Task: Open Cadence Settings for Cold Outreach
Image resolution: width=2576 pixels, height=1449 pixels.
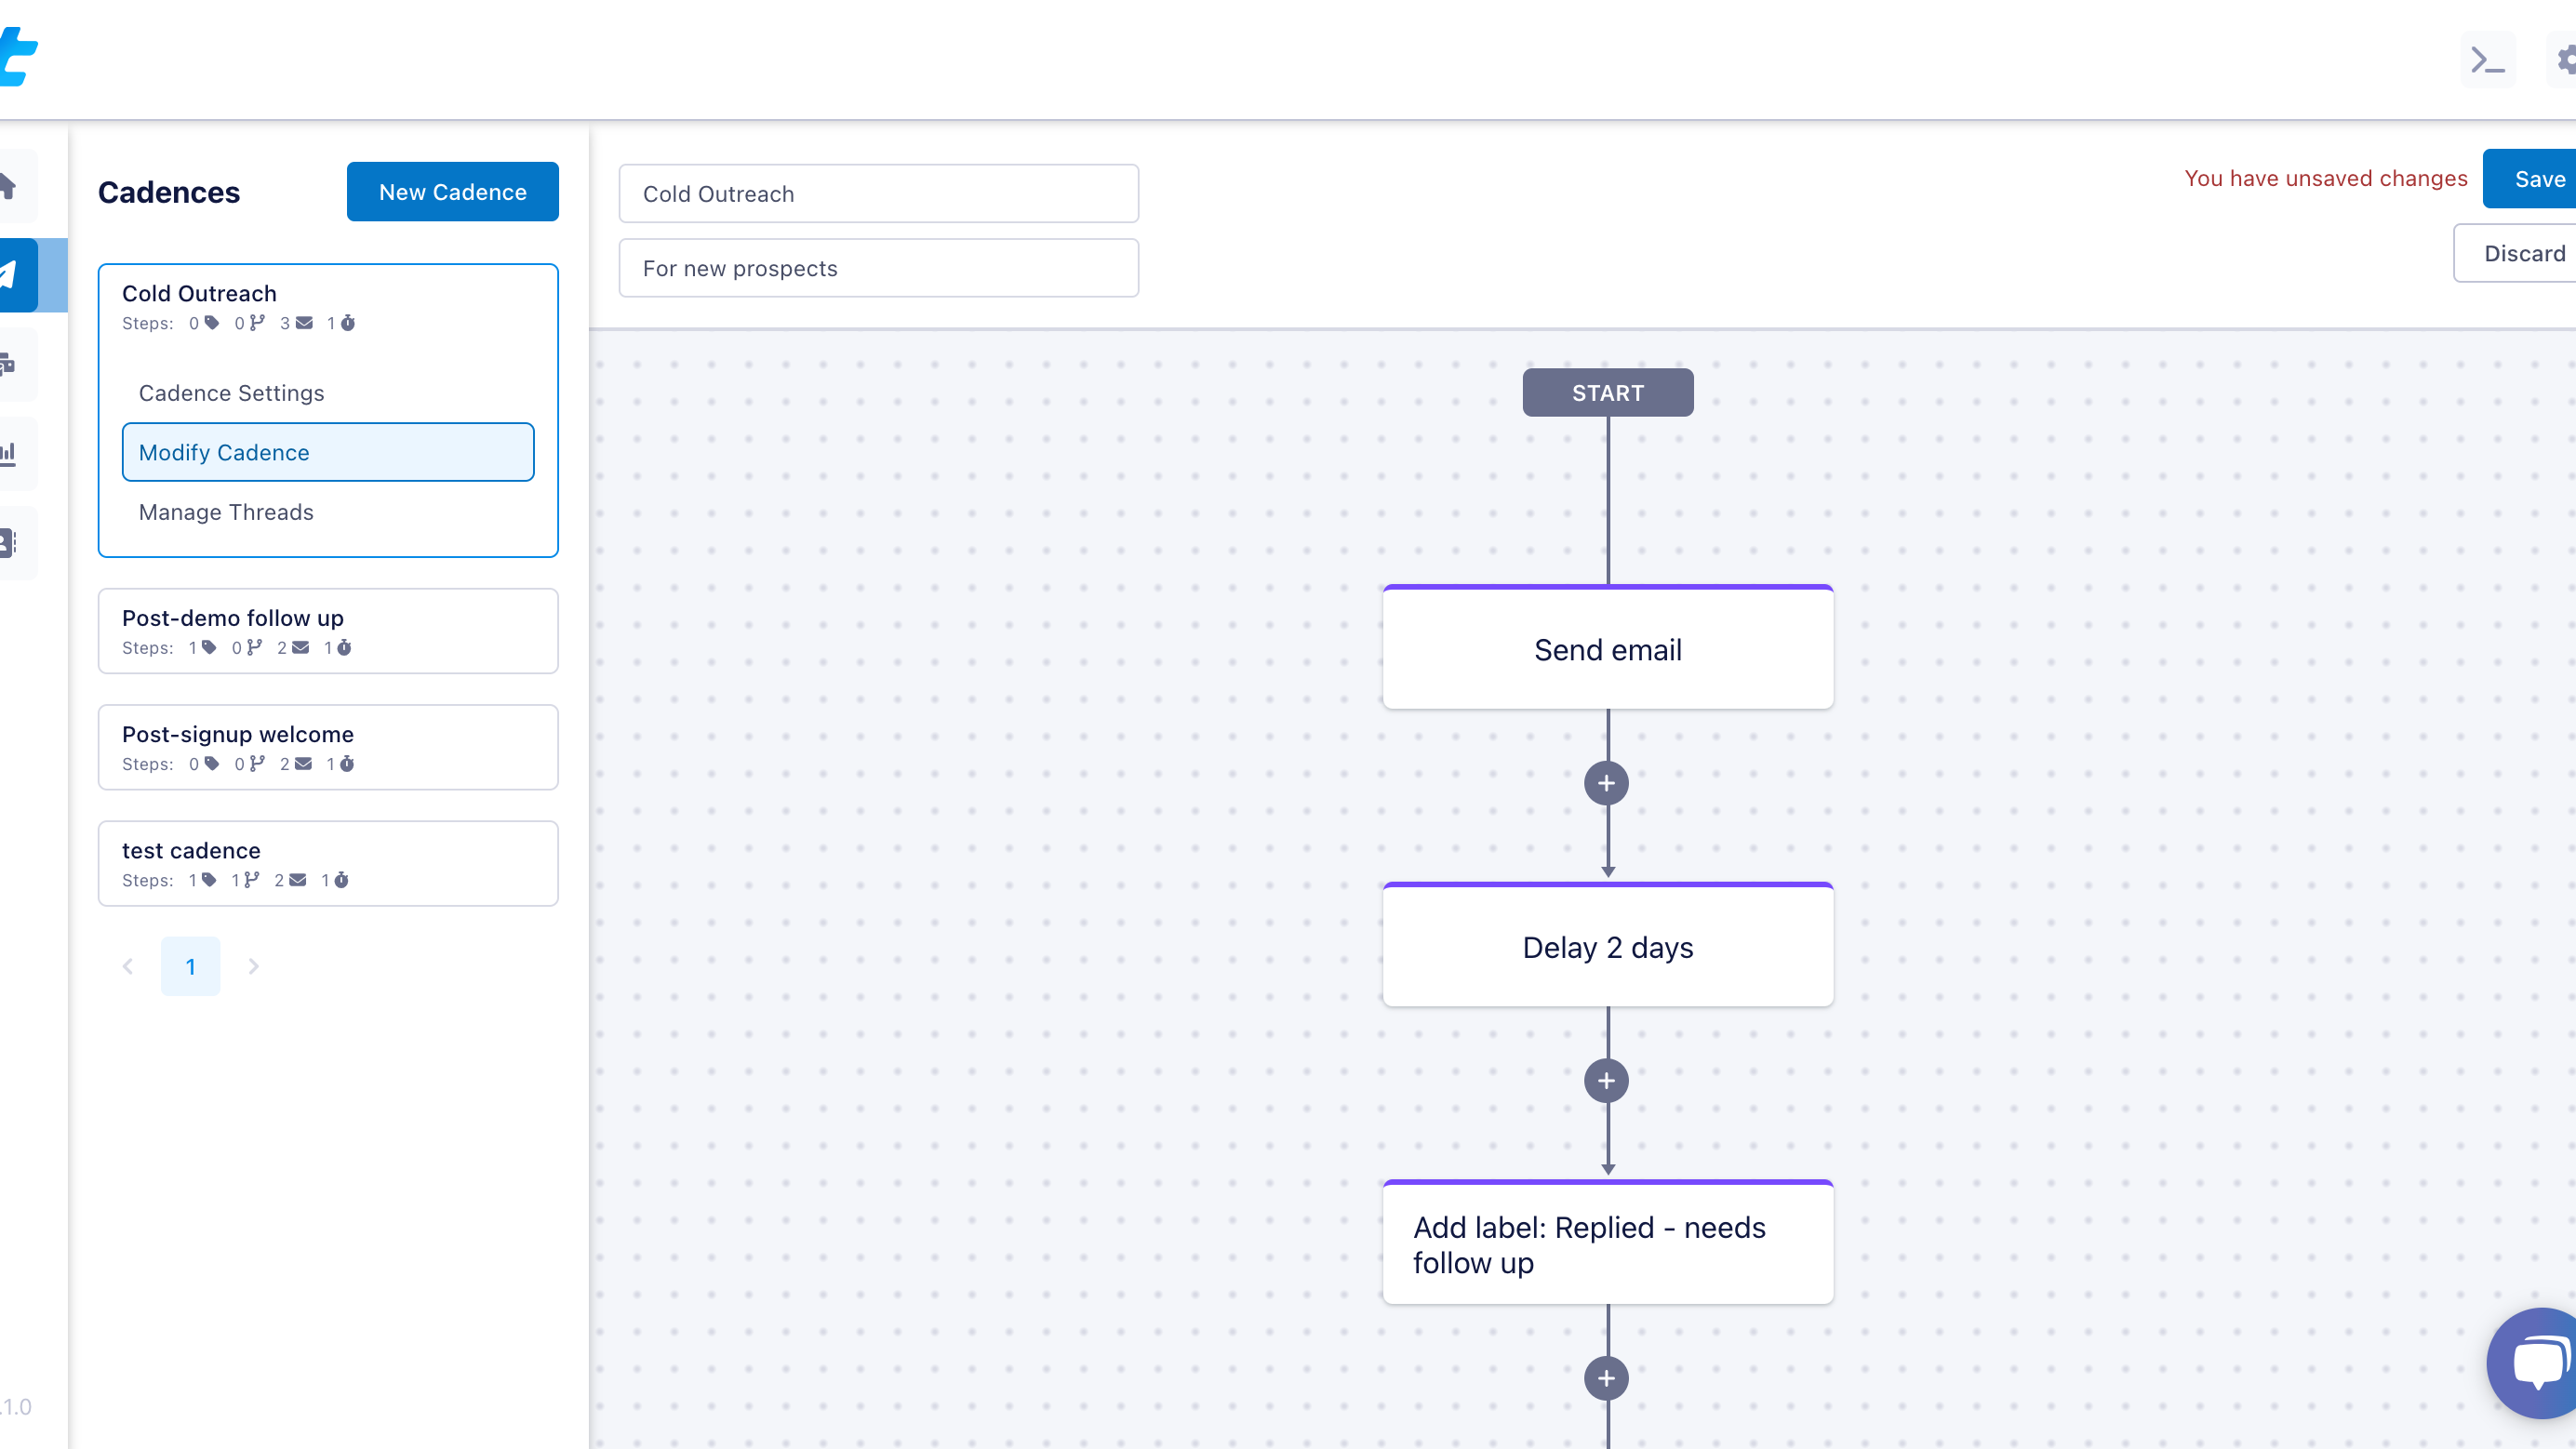Action: 231,392
